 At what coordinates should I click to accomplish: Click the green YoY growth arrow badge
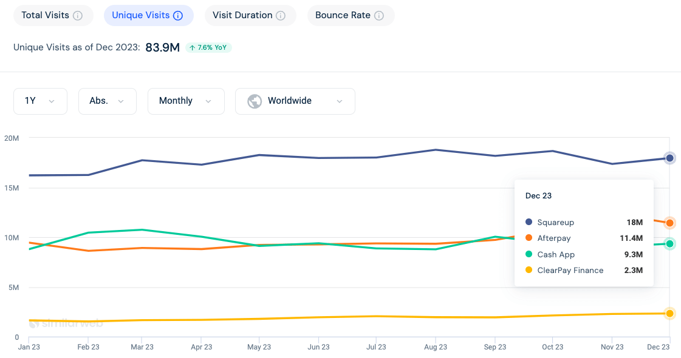208,47
